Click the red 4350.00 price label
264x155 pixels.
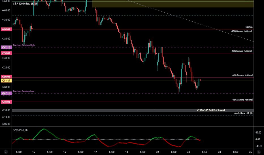[6, 53]
